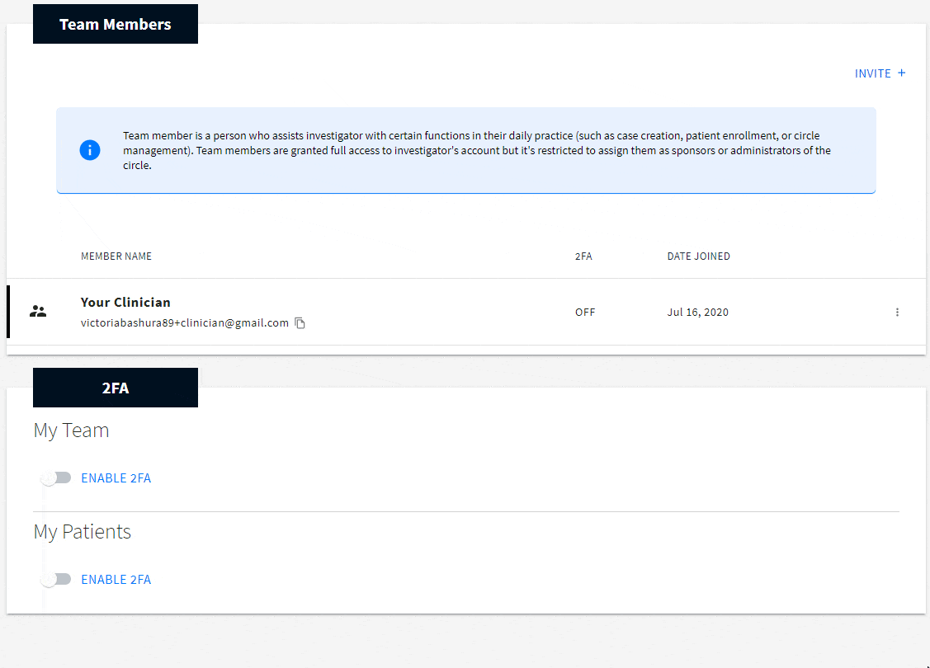
Task: Select the Team Members section header
Action: pos(116,24)
